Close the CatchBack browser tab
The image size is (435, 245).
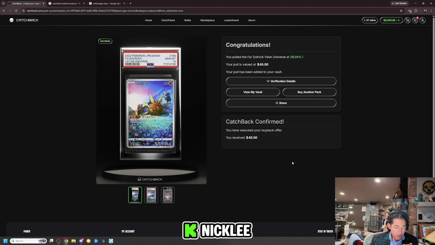pos(43,3)
